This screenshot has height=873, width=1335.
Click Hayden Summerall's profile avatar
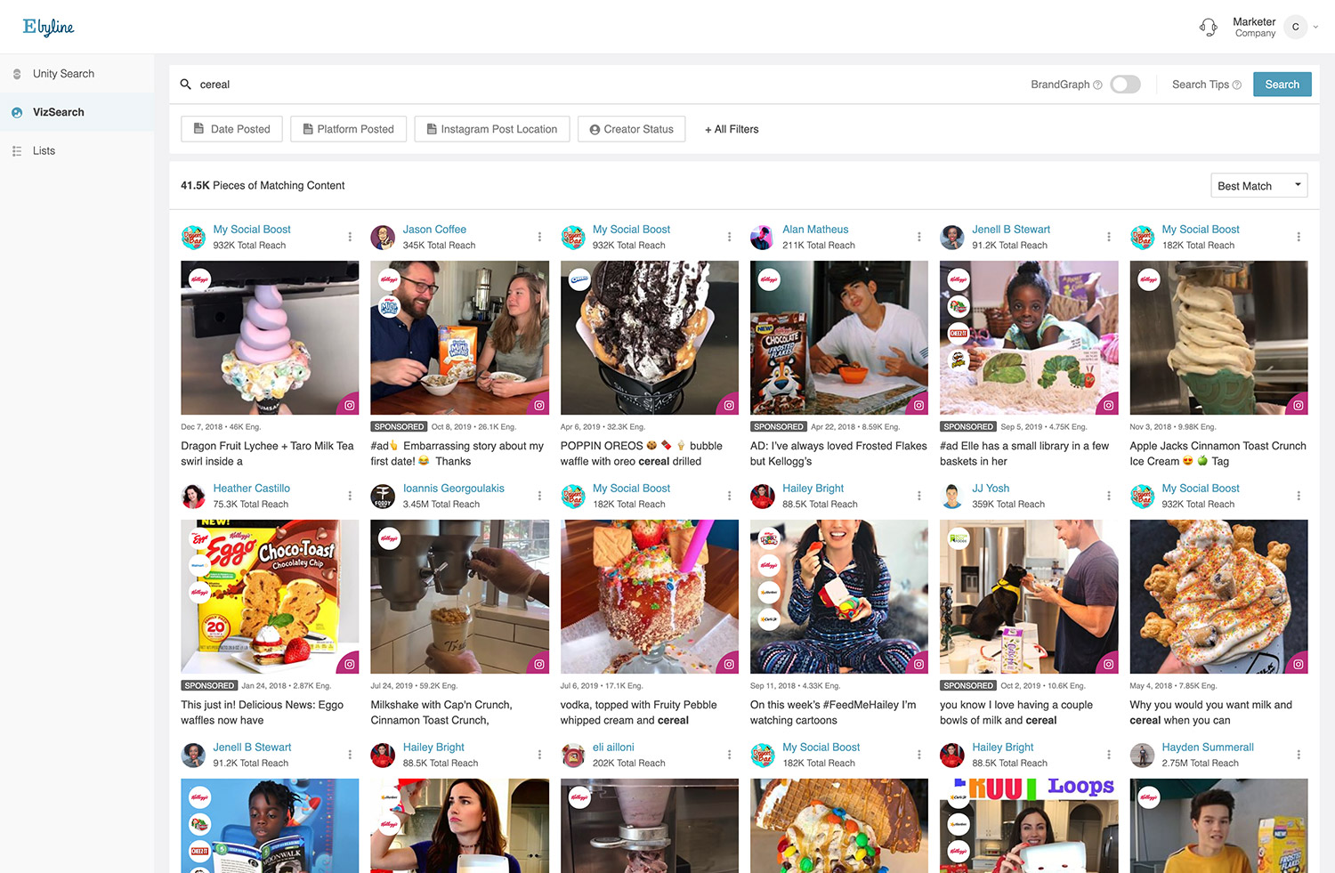point(1142,756)
